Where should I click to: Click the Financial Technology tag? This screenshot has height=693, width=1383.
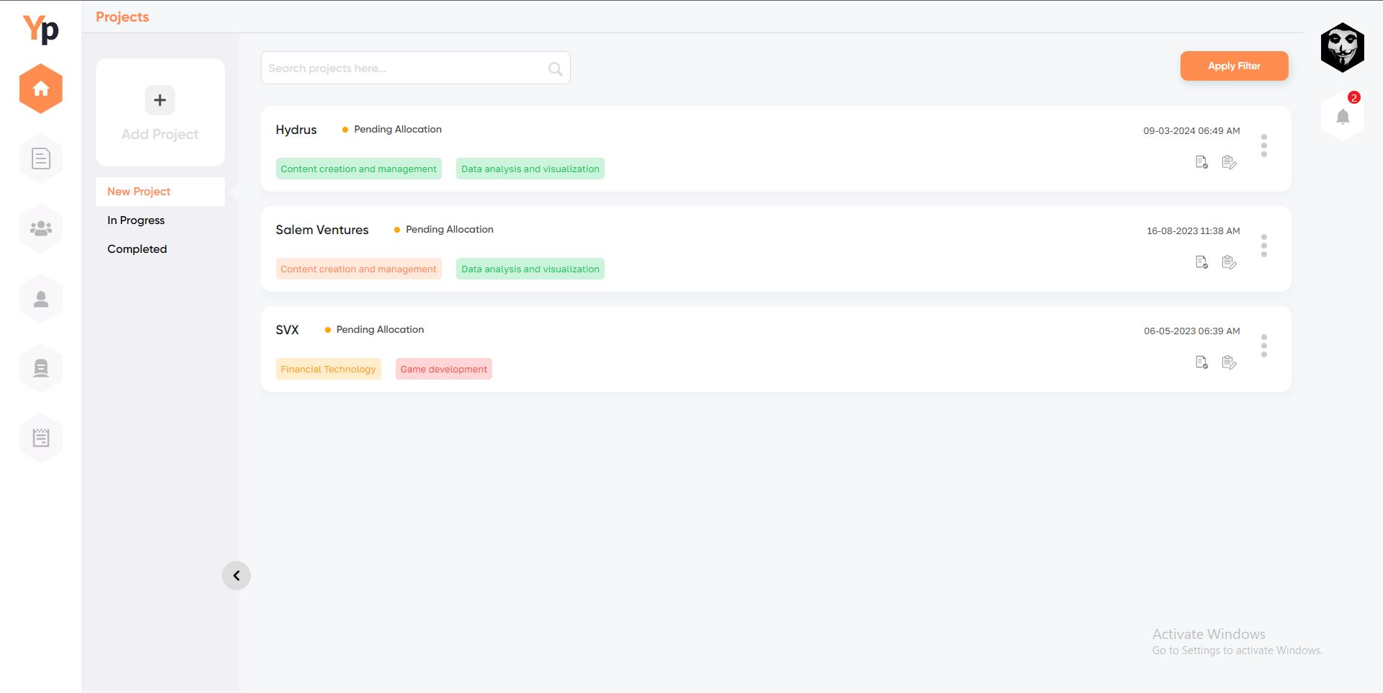click(x=329, y=369)
